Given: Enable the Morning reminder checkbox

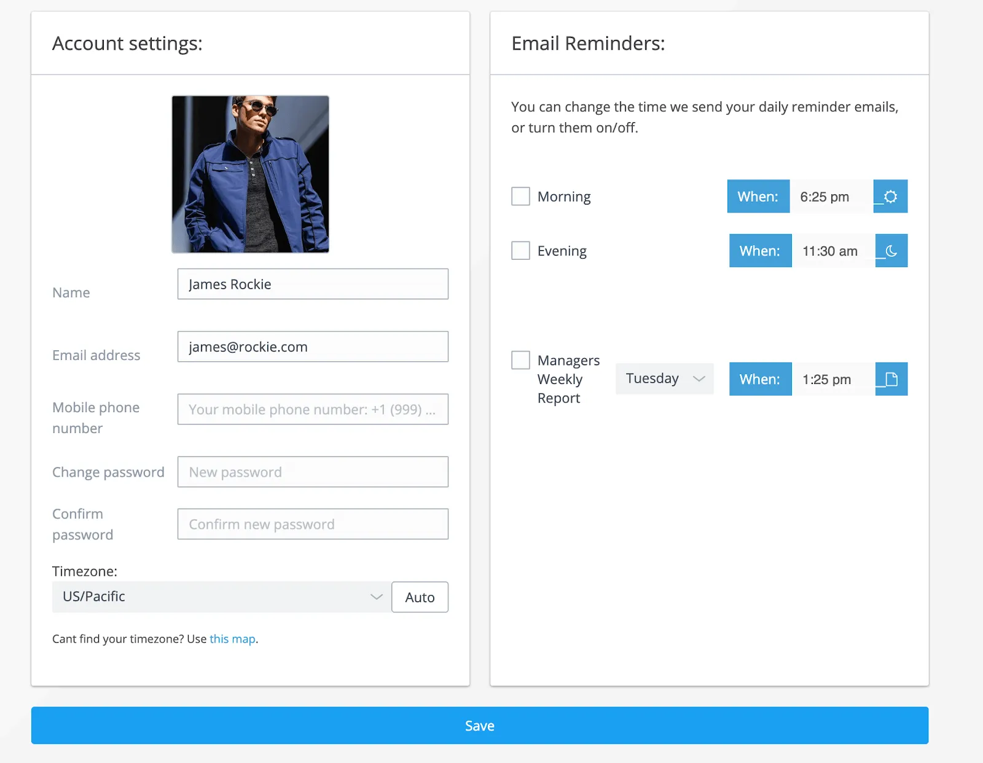Looking at the screenshot, I should point(520,196).
